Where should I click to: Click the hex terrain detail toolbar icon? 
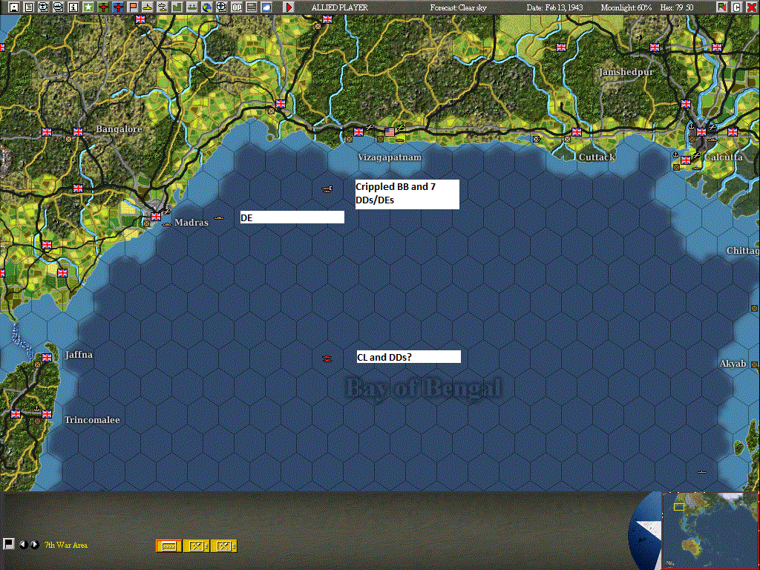pos(252,7)
